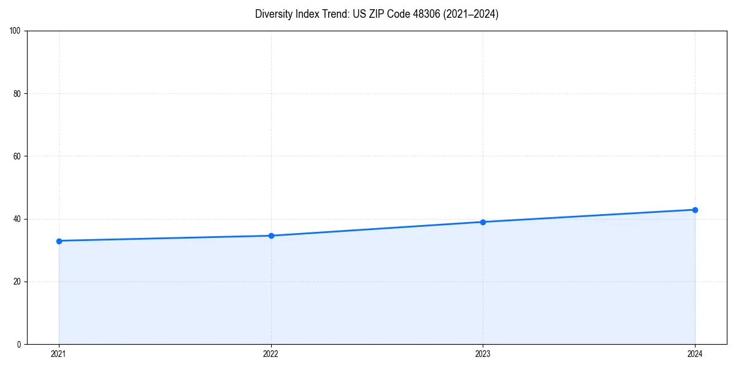Select the 2022 data point marker
Viewport: 736px width, 368px height.
click(270, 234)
